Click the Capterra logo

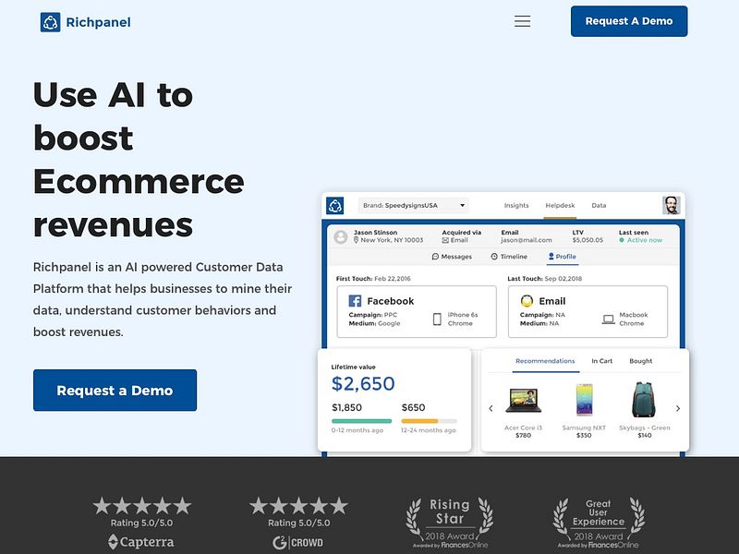pyautogui.click(x=141, y=542)
